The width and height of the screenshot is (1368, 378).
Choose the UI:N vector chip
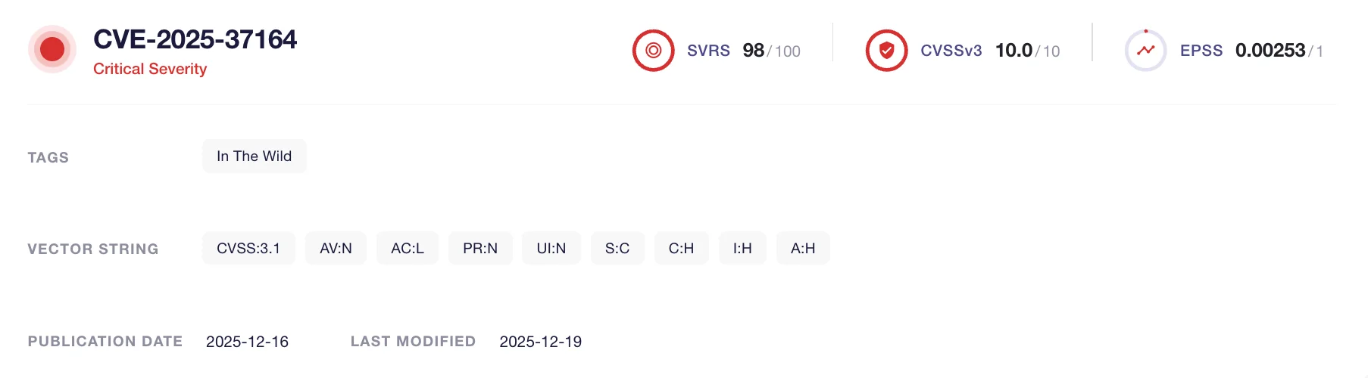(x=551, y=248)
